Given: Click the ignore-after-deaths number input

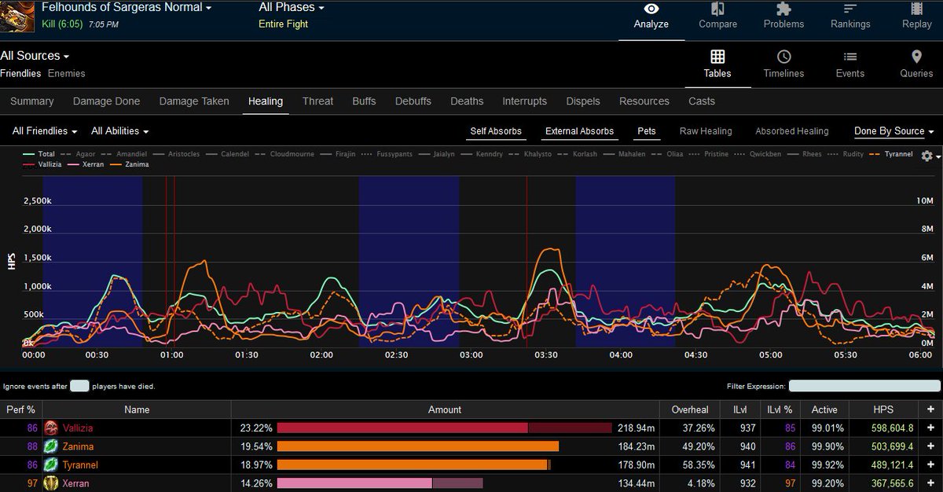Looking at the screenshot, I should [79, 386].
